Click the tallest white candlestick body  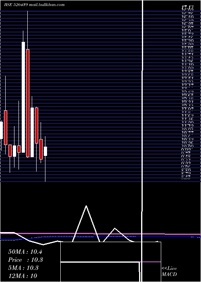[23, 97]
